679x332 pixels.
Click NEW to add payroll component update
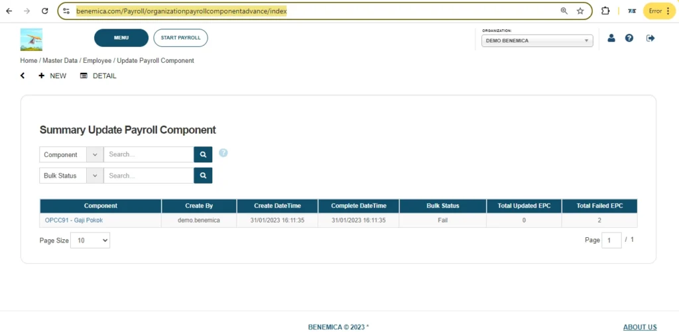(x=52, y=76)
